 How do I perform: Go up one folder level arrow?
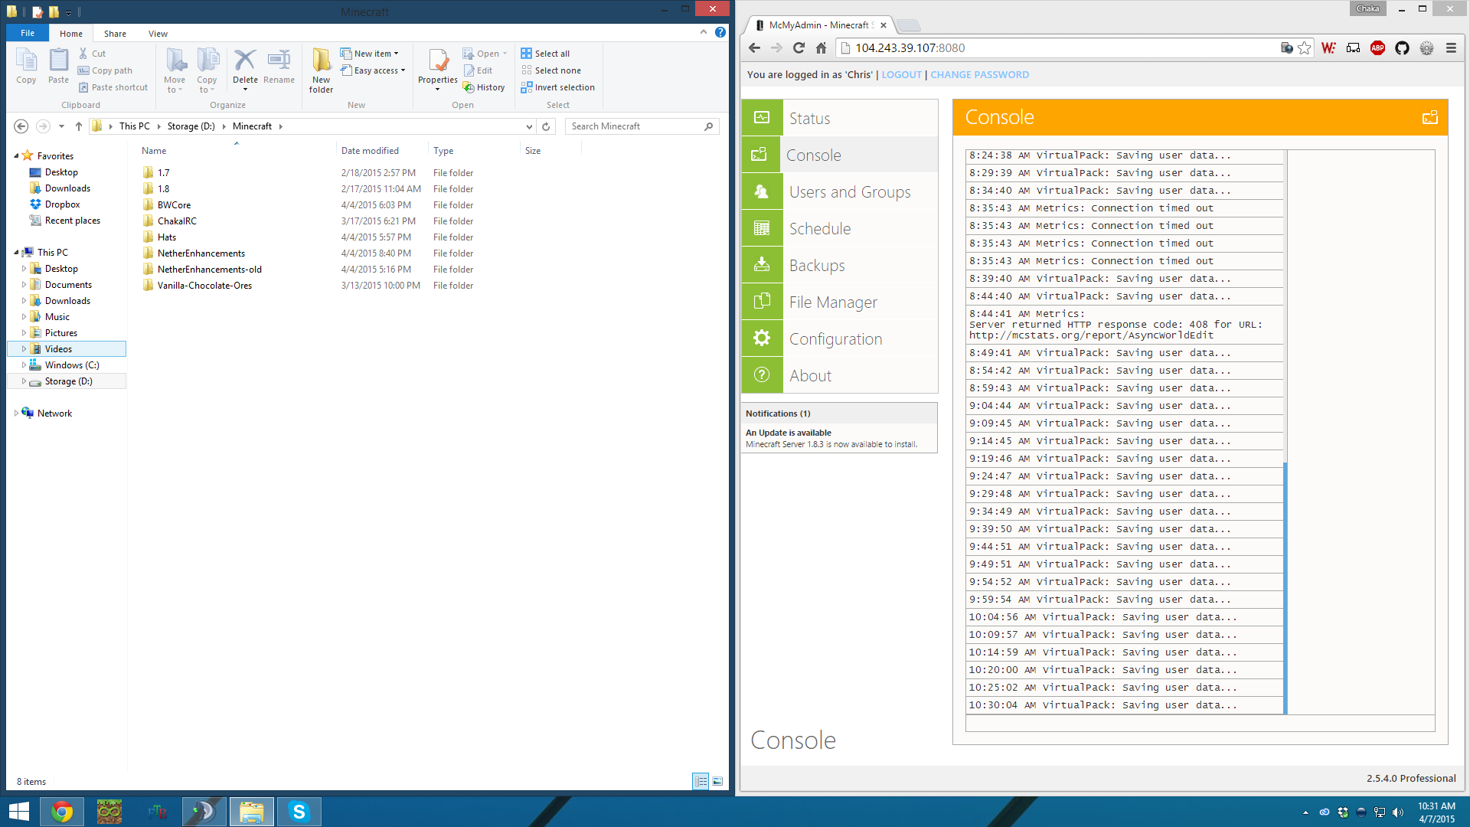[x=79, y=126]
